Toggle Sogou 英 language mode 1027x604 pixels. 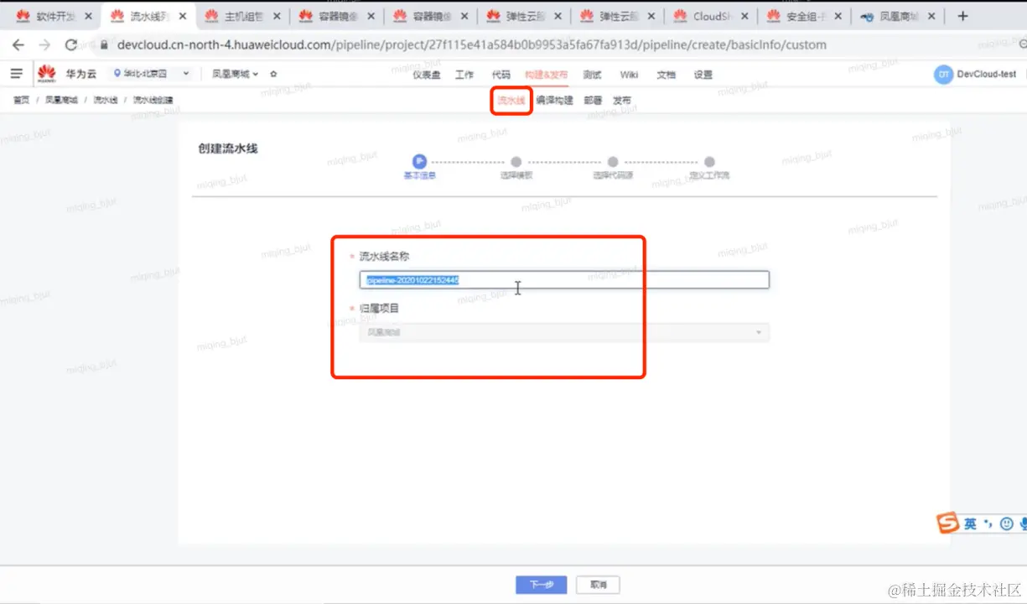tap(970, 523)
